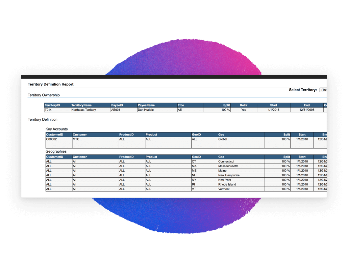The height and width of the screenshot is (266, 348).
Task: Select the 12/31/9998 end date cell
Action: pos(307,110)
